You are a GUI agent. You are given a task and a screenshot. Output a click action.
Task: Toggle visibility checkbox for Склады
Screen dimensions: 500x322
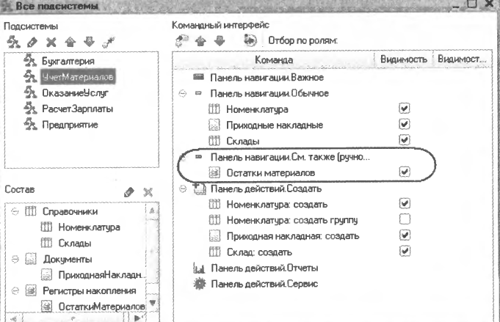[405, 140]
